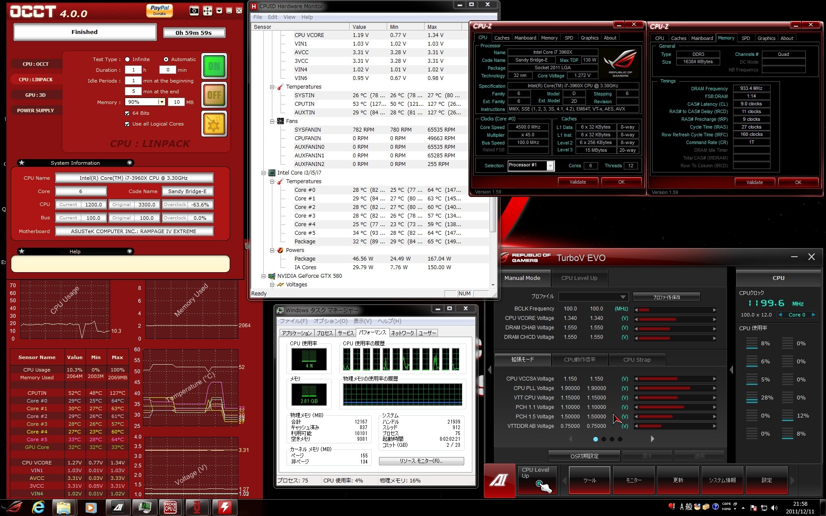This screenshot has width=826, height=516.
Task: Take screenshot with OCCT camera icon
Action: click(194, 11)
